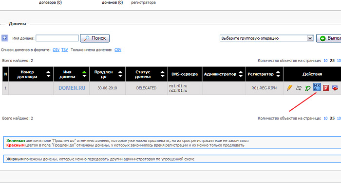Click the Зеленым legend word

[16, 141]
